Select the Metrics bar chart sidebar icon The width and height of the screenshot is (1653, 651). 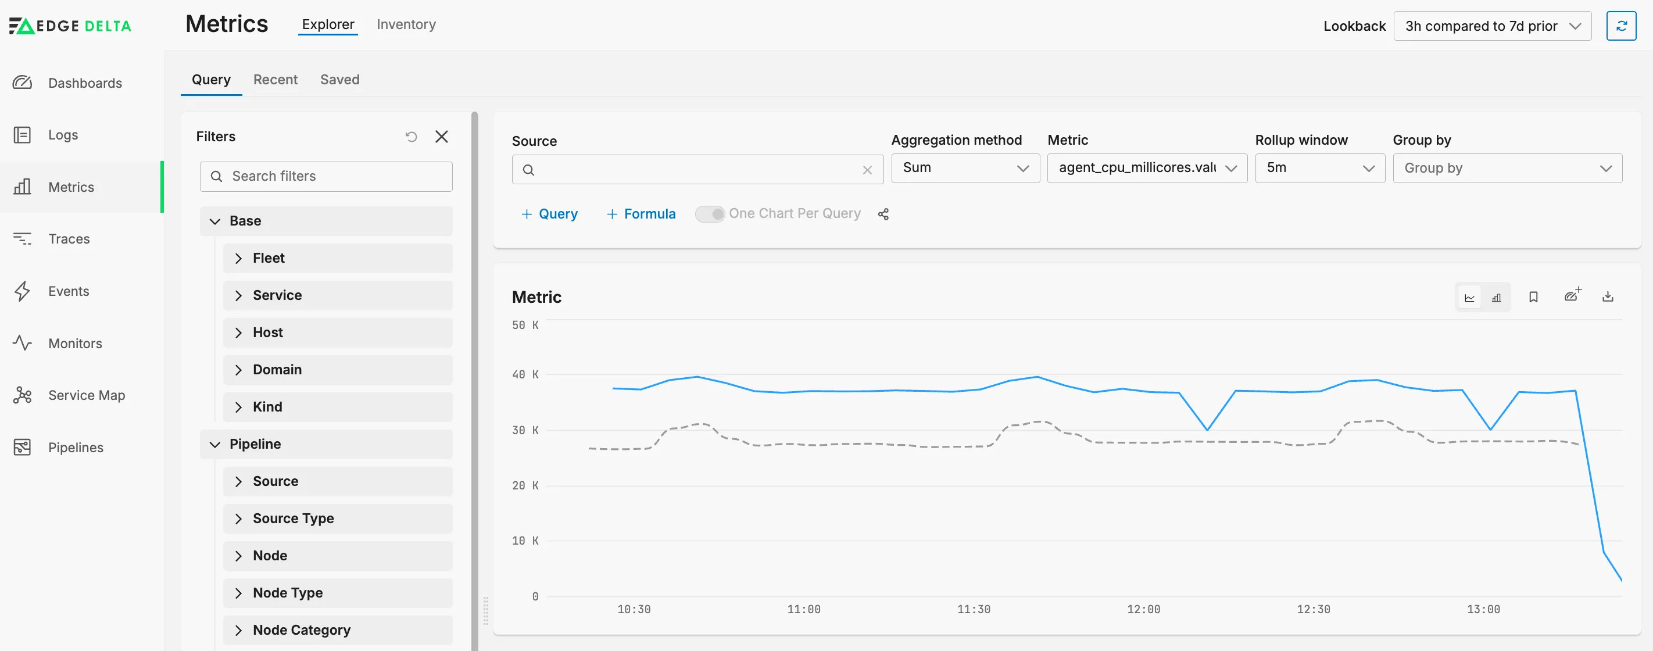coord(23,187)
